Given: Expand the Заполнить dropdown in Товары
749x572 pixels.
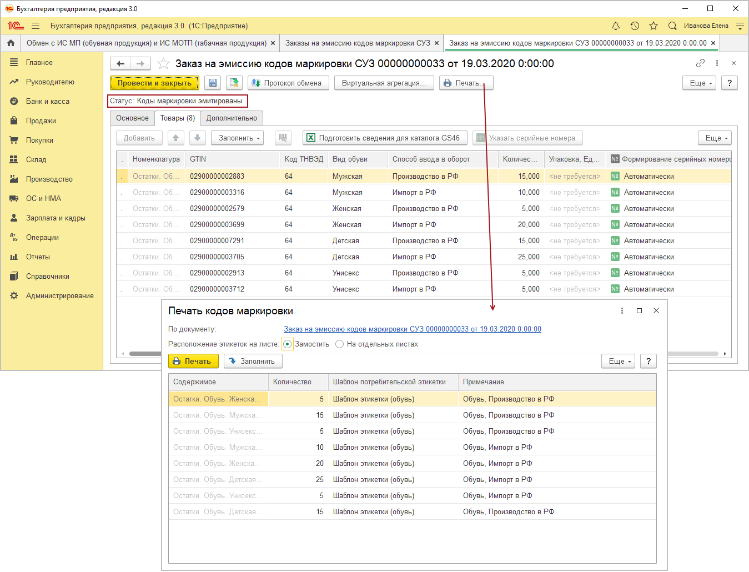Looking at the screenshot, I should [237, 138].
